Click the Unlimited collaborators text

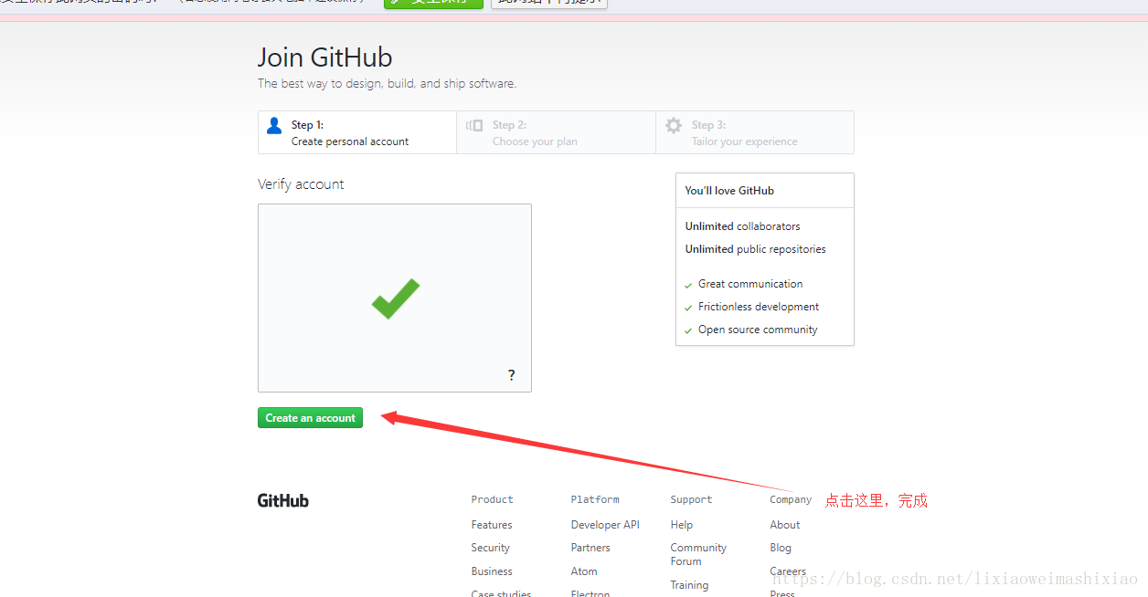[x=742, y=226]
